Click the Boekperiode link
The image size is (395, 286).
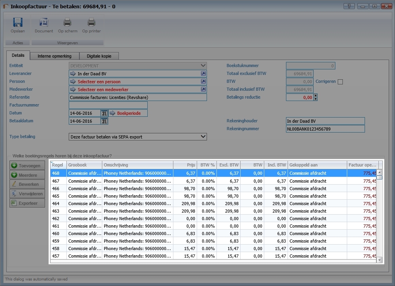[128, 113]
